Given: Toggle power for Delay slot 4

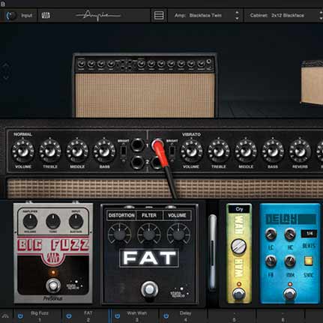Looking at the screenshot, I should [x=166, y=316].
